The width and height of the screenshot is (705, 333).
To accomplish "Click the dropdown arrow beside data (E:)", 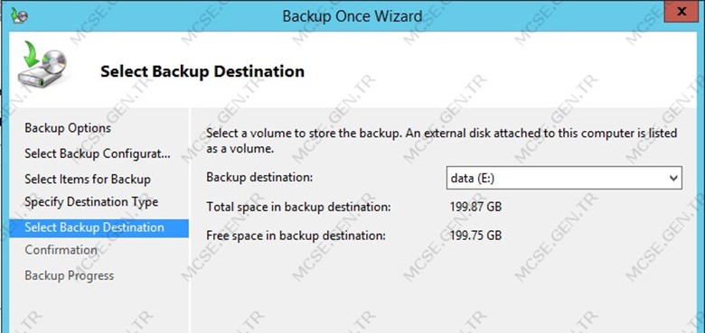I will click(x=673, y=178).
